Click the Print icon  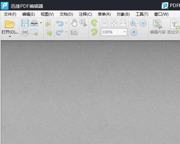click(x=25, y=32)
